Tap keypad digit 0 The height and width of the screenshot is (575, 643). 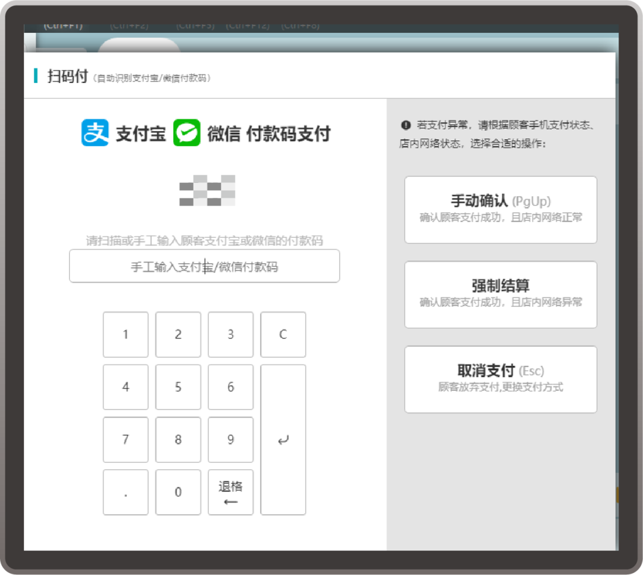[178, 492]
